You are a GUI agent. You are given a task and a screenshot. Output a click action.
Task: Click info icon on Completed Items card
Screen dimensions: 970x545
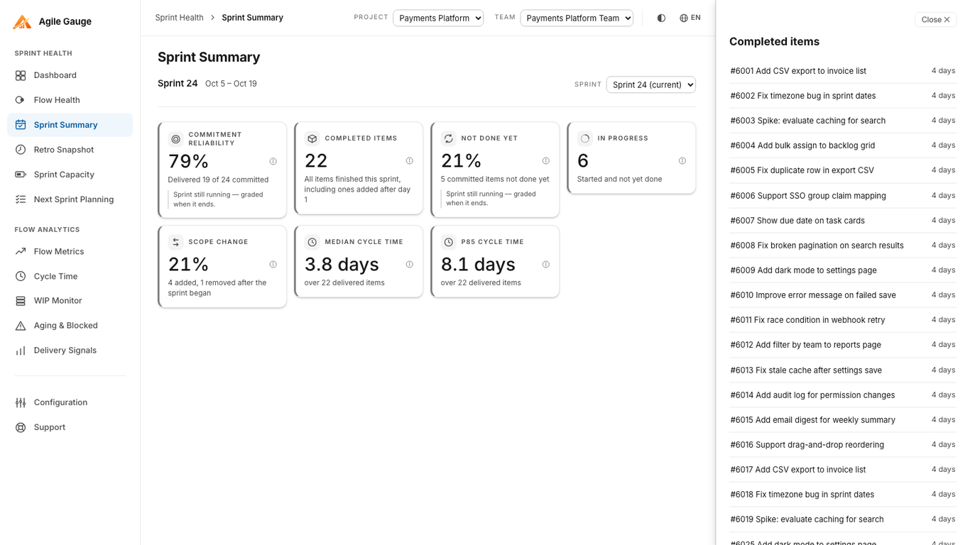click(x=410, y=161)
